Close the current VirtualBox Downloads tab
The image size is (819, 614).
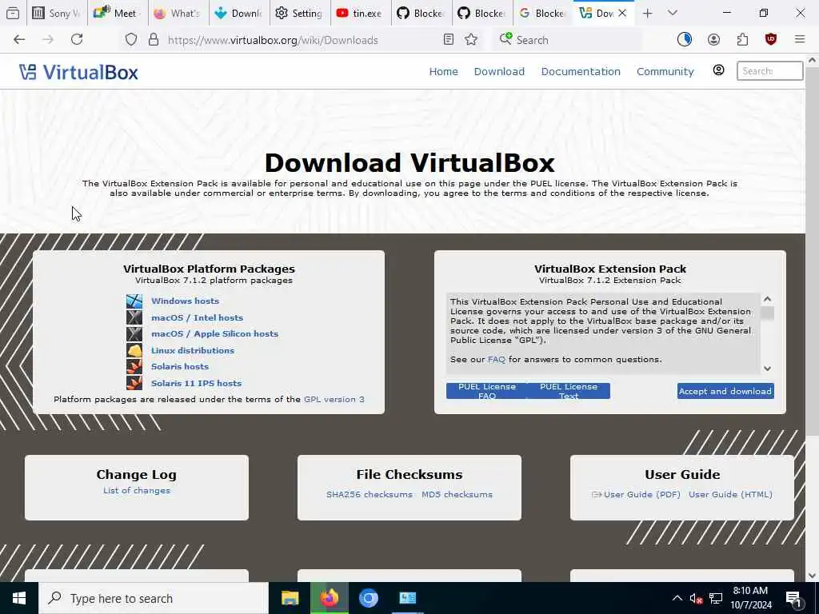click(x=622, y=14)
